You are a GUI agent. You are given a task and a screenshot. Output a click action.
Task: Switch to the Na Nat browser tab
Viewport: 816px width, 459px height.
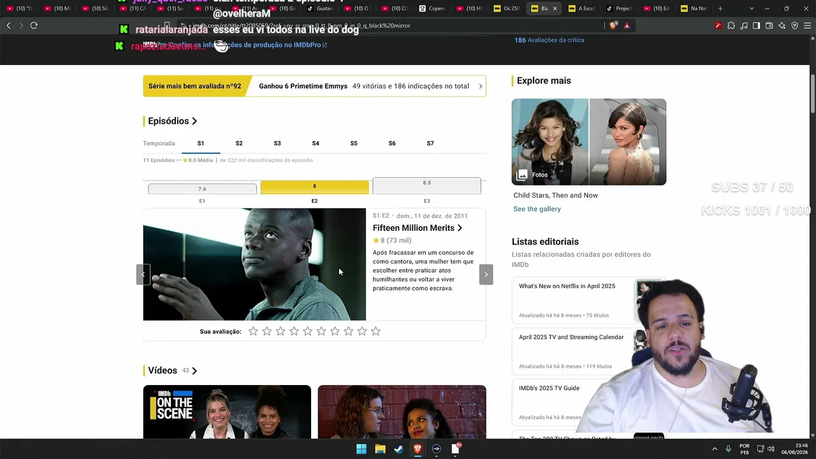tap(694, 8)
